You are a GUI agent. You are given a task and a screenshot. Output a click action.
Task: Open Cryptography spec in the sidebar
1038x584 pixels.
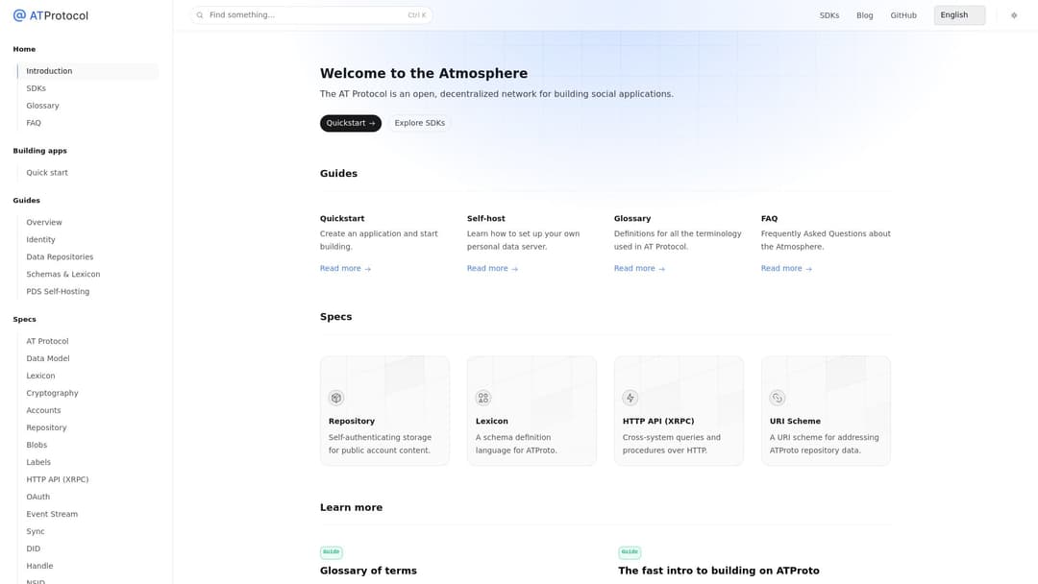pos(52,393)
